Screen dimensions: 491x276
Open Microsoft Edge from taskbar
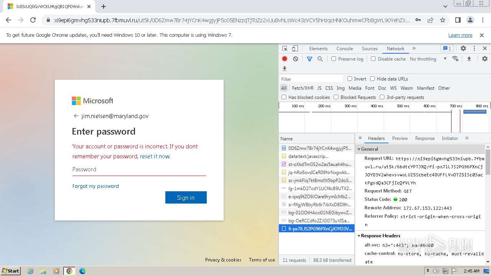point(82,271)
